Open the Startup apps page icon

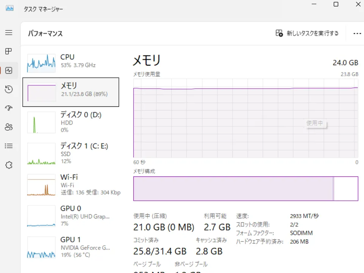point(9,108)
